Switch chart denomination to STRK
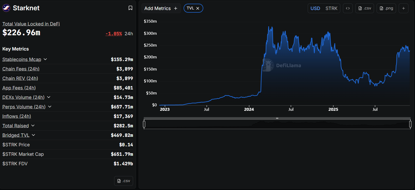415x190 pixels. tap(331, 8)
